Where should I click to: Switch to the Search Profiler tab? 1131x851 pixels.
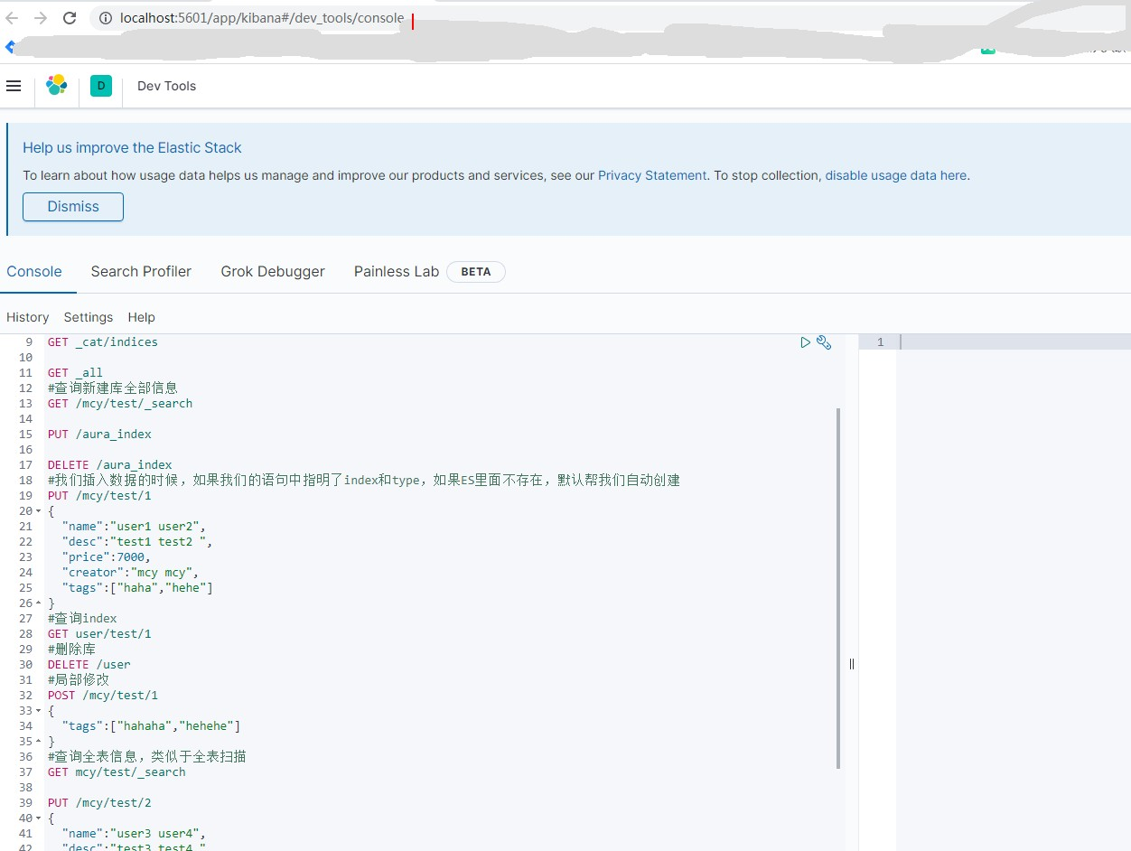(x=141, y=271)
